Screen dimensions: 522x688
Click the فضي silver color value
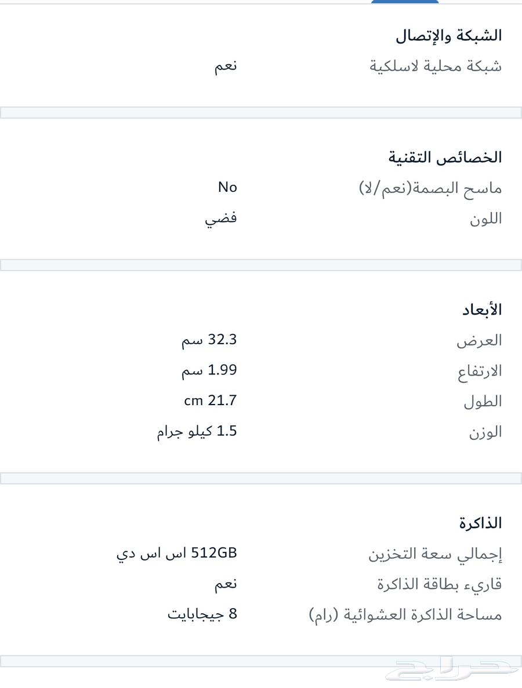221,219
